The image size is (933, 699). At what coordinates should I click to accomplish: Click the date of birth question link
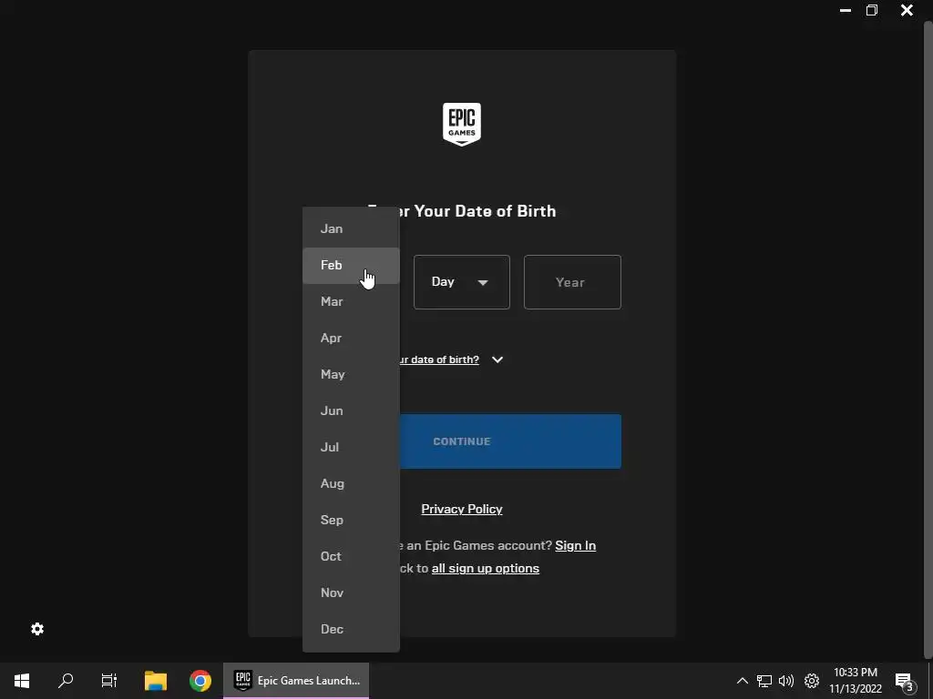point(439,360)
